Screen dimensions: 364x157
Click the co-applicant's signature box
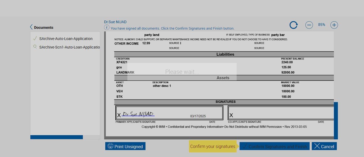click(281, 113)
